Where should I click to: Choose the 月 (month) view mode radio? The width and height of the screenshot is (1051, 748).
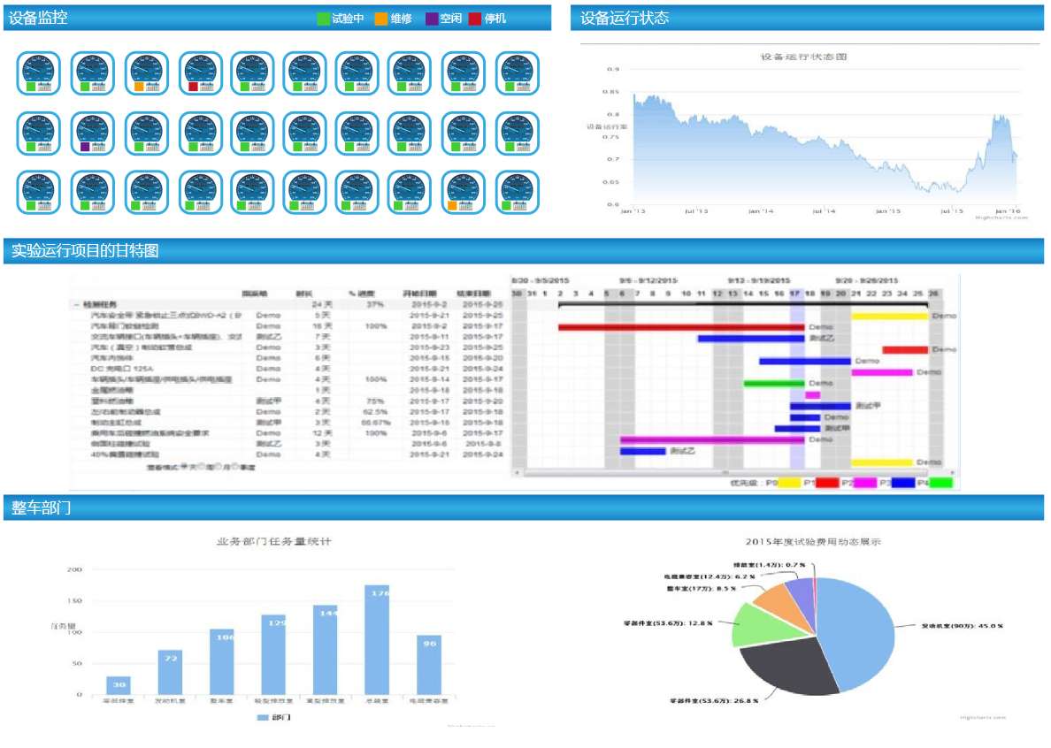coord(218,466)
